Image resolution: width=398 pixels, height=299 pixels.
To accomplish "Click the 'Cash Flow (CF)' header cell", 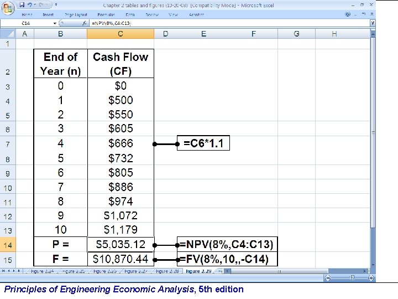I will tap(121, 64).
